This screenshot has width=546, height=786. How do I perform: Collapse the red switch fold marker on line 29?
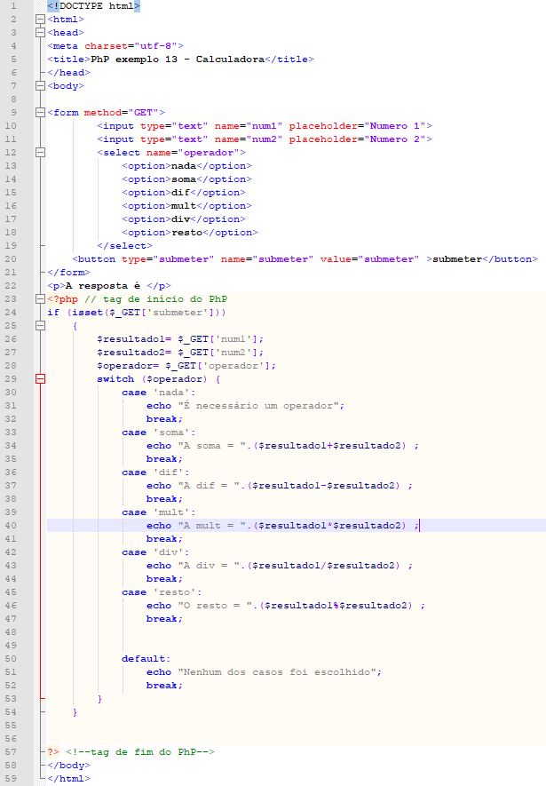[x=41, y=379]
